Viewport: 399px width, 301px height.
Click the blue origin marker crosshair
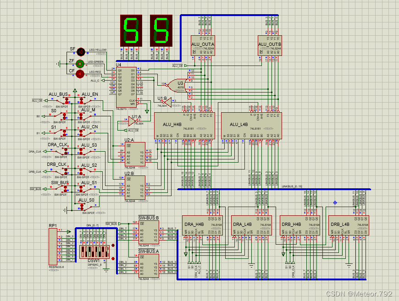click(x=335, y=202)
